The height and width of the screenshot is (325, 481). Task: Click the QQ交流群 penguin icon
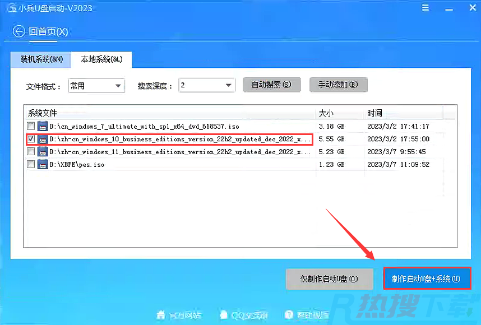click(x=224, y=314)
